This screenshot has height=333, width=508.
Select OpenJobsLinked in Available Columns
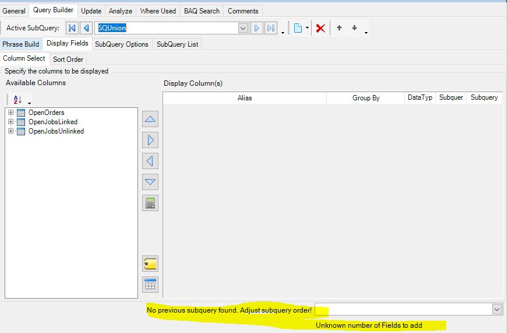coord(53,122)
